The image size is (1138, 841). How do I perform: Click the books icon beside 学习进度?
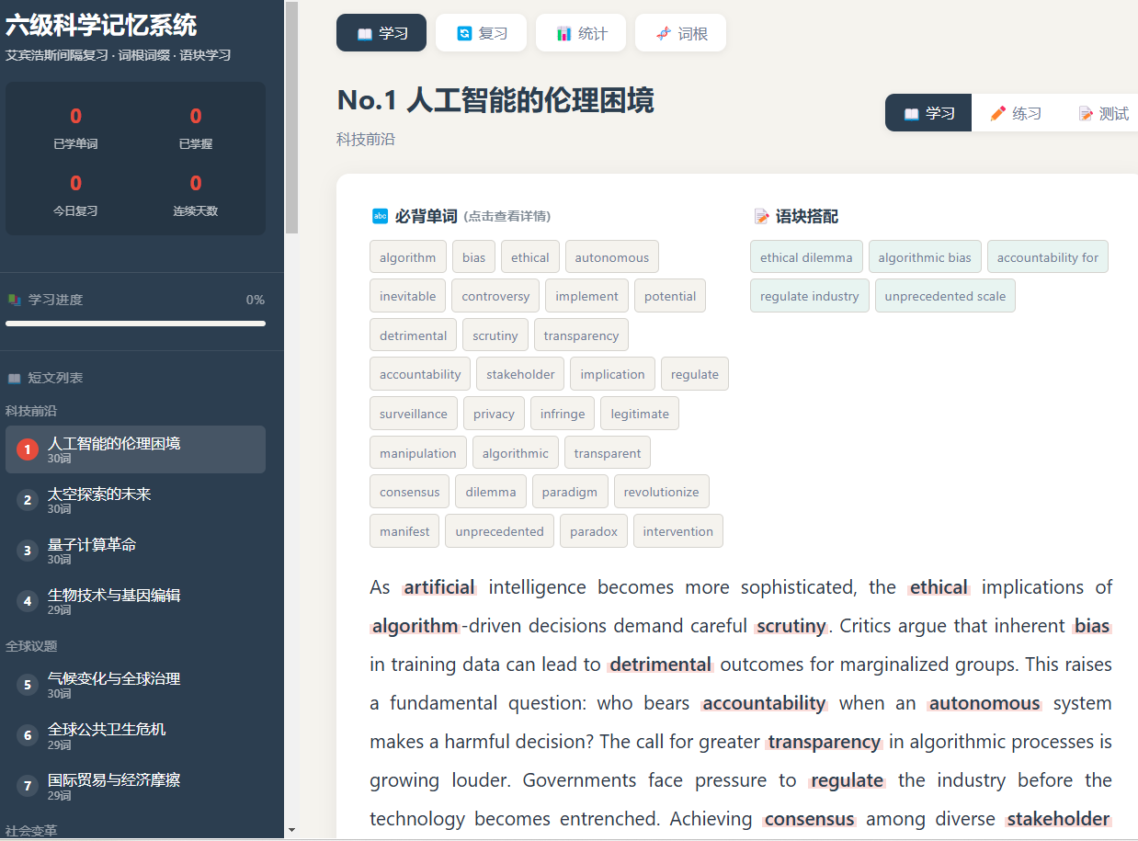pyautogui.click(x=14, y=300)
